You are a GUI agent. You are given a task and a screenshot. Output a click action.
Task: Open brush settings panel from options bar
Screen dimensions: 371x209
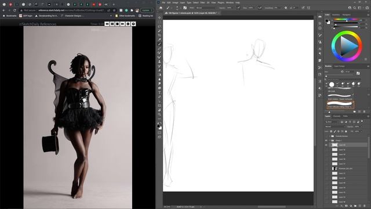coord(185,8)
